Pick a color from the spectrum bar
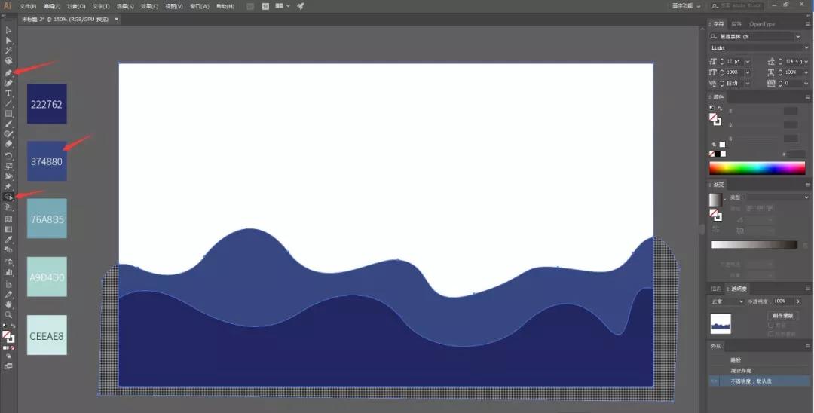 coord(757,168)
